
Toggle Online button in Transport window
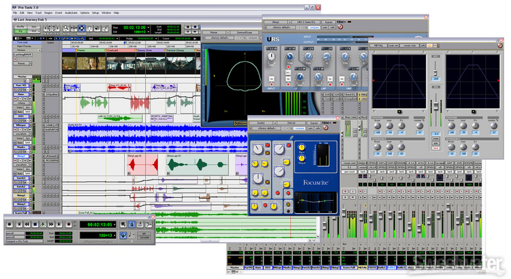click(x=10, y=225)
